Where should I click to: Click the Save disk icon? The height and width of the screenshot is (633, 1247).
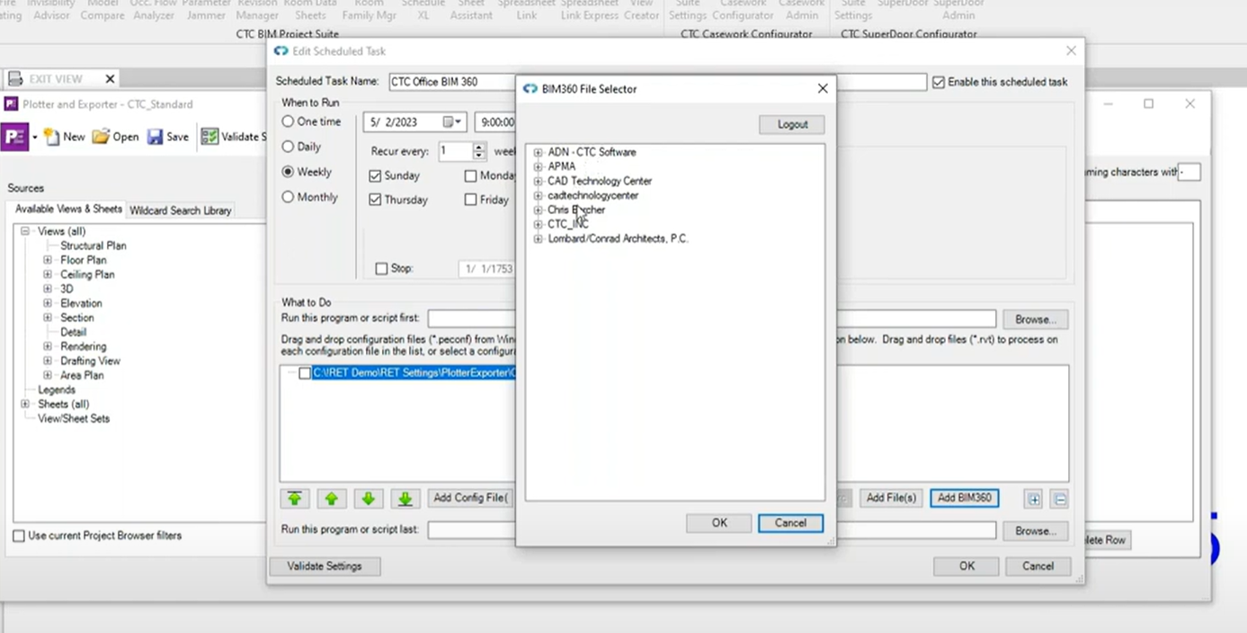pyautogui.click(x=155, y=137)
